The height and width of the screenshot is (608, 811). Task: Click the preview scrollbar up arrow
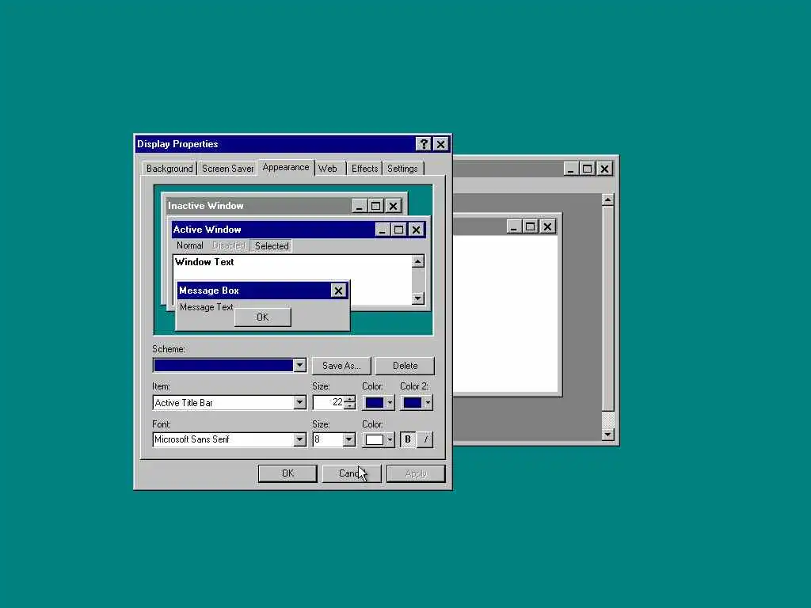pos(418,261)
